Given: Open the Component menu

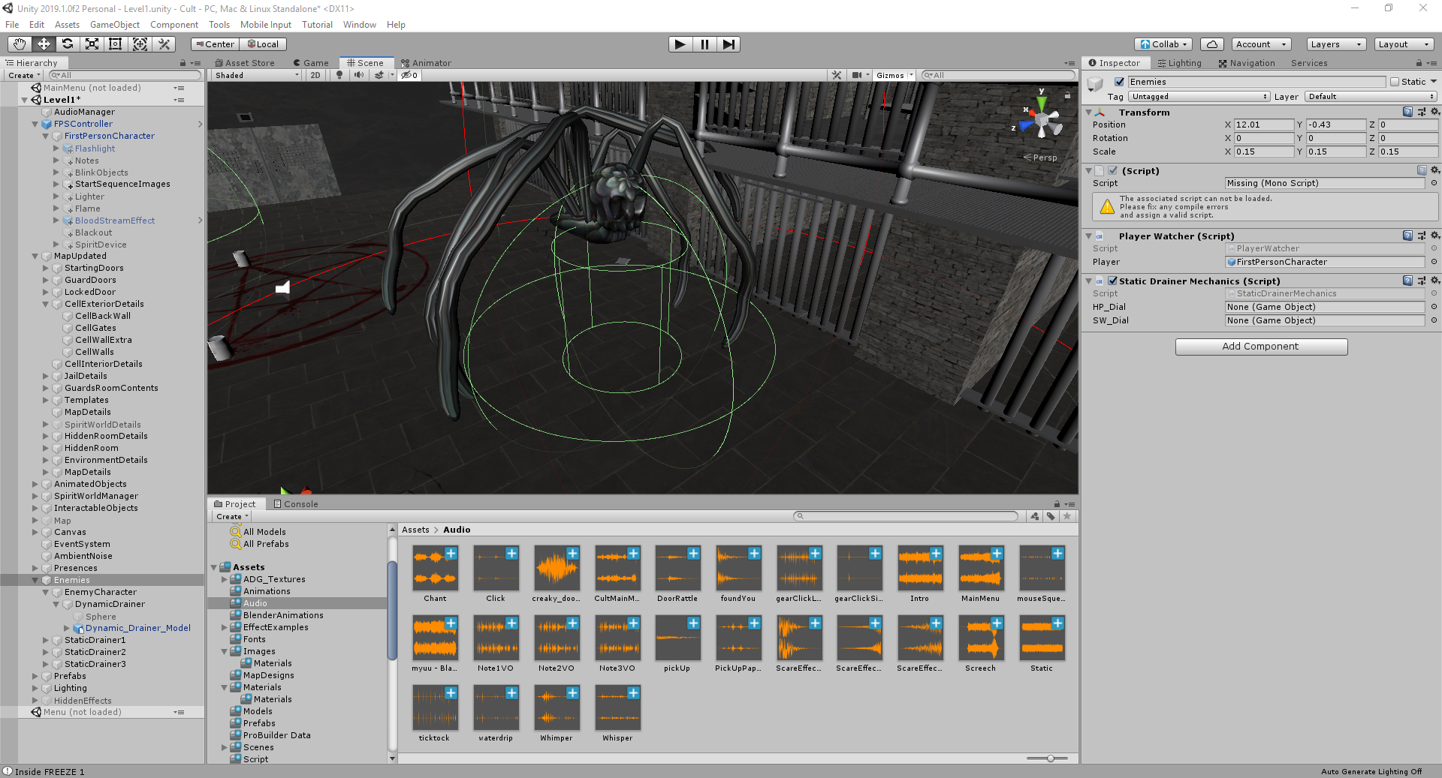Looking at the screenshot, I should coord(174,25).
